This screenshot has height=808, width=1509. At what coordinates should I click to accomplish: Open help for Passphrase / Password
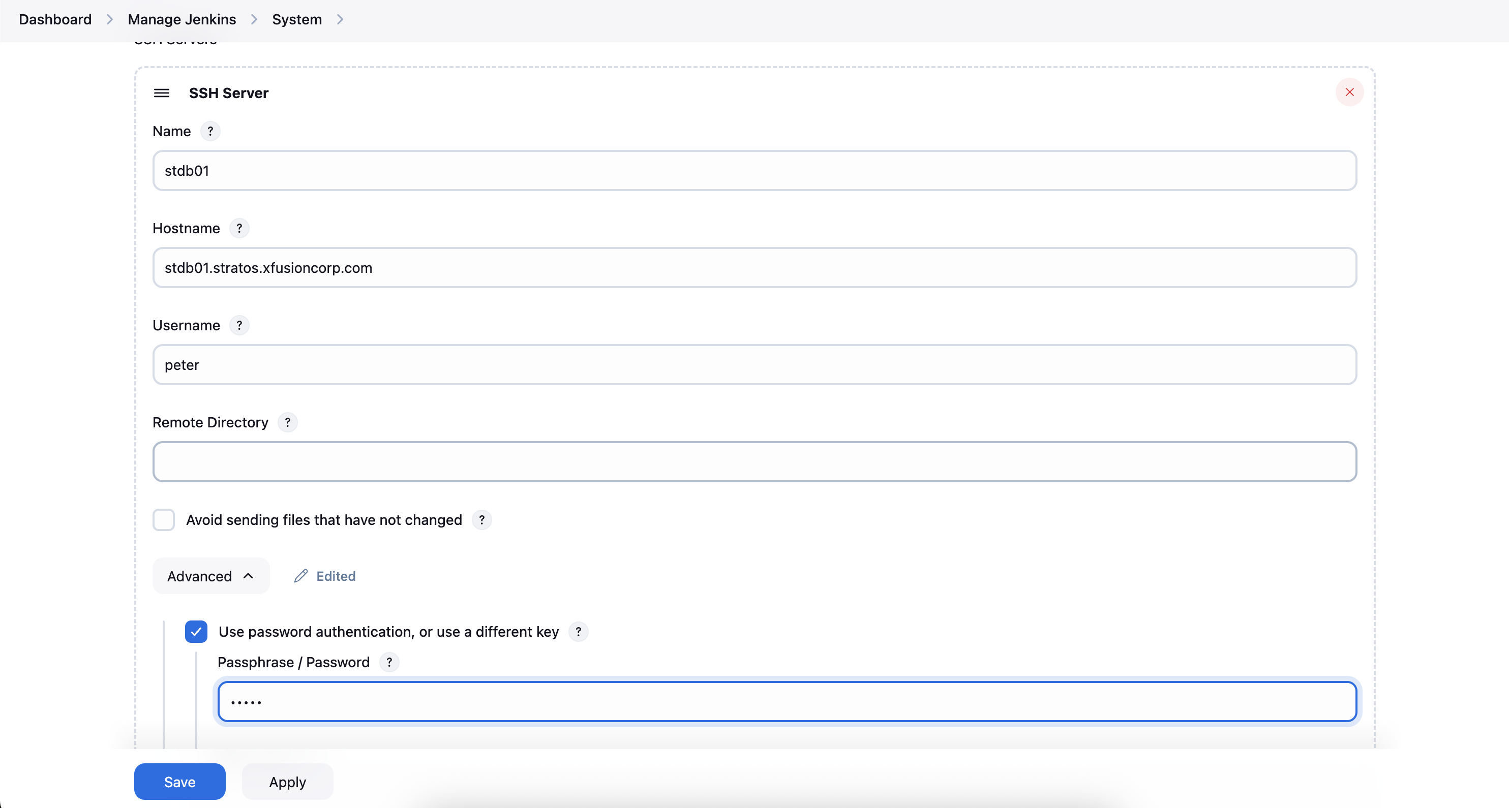[389, 662]
